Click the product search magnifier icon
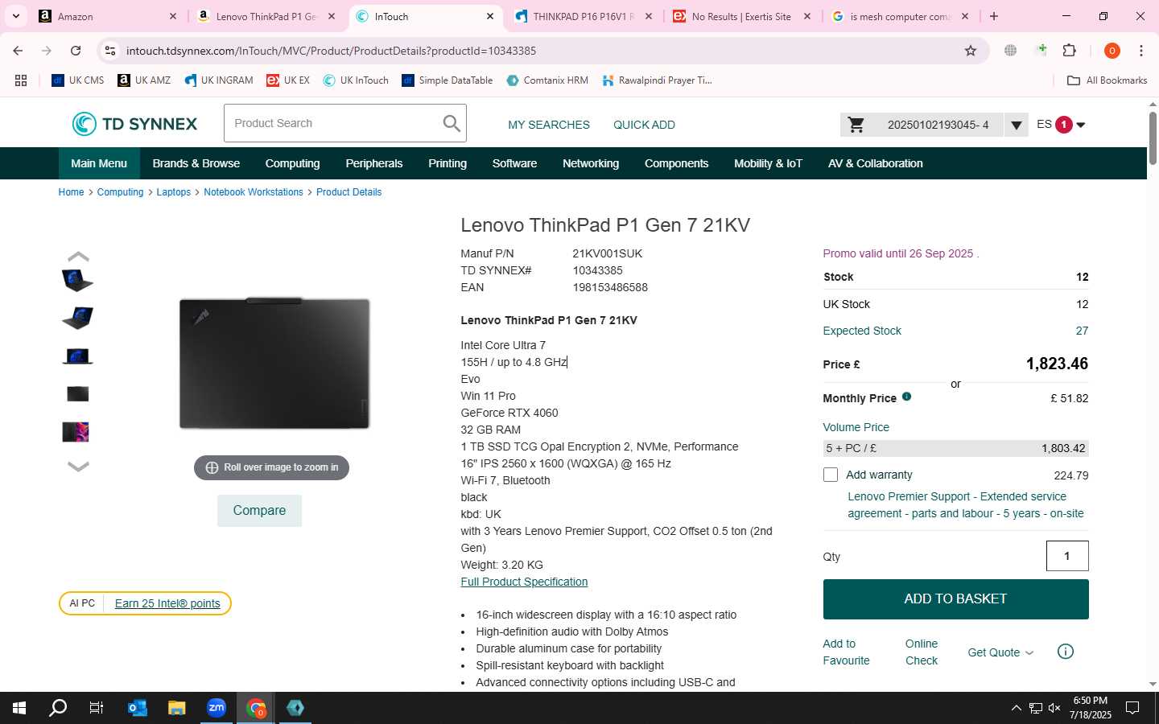1159x724 pixels. click(x=452, y=123)
